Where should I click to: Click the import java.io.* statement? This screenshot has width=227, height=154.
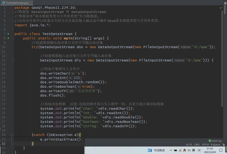click(32, 25)
